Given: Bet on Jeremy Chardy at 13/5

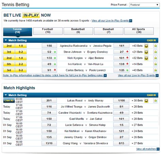Looking at the screenshot, I should point(49,137).
